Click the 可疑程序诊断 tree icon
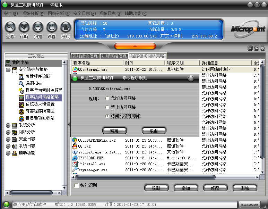 coord(21,77)
